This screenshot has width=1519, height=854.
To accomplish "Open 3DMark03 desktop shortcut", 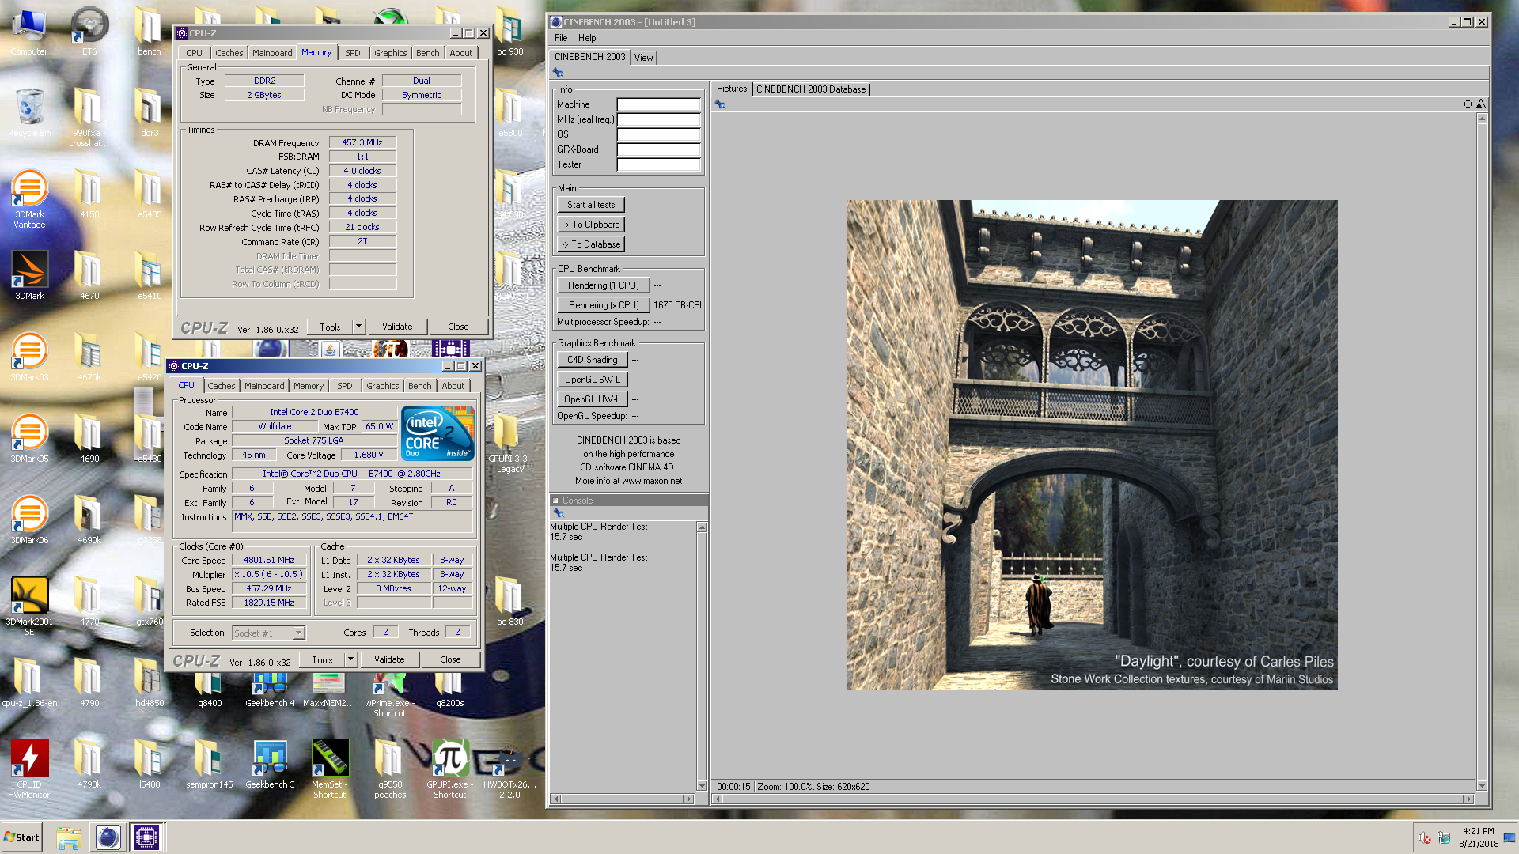I will 29,357.
